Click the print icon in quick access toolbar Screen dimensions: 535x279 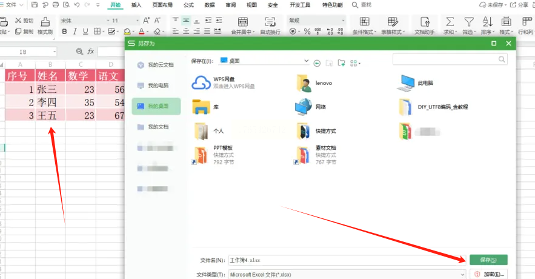(56, 5)
